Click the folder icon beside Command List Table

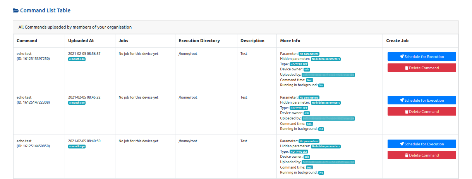point(15,10)
